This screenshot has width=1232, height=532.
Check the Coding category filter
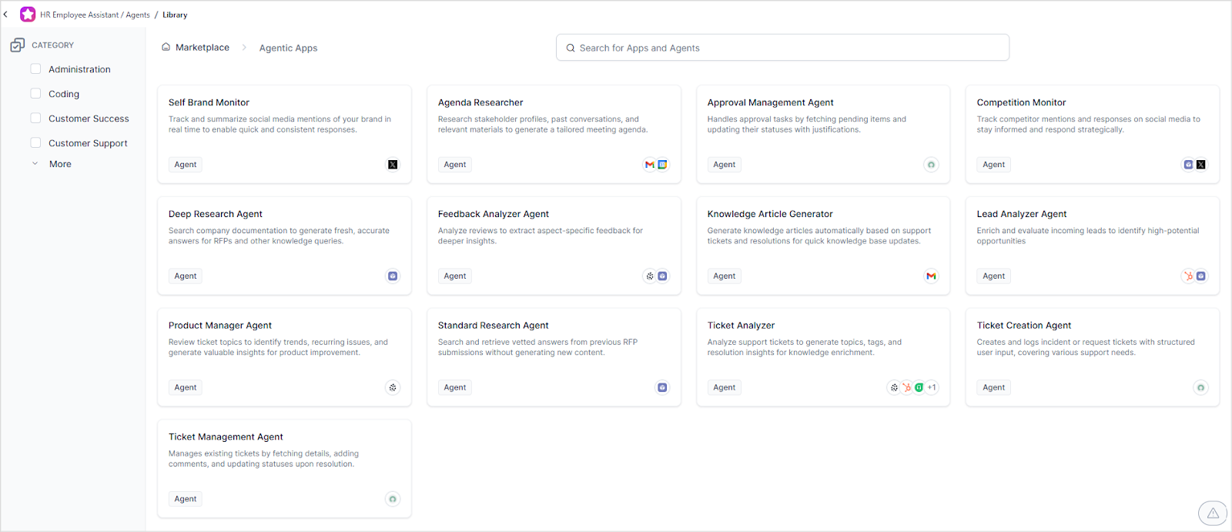tap(35, 94)
